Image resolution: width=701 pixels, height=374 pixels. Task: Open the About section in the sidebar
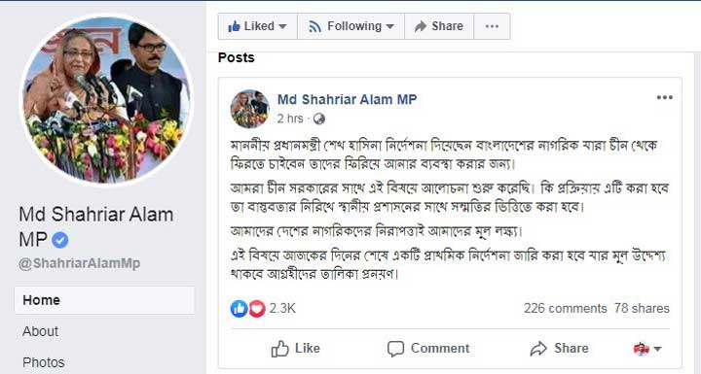click(40, 331)
